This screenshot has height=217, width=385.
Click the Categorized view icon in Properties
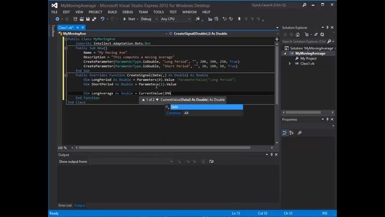[x=285, y=133]
